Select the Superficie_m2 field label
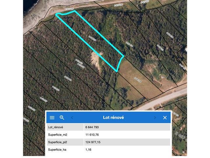The height and width of the screenshot is (158, 210). click(x=58, y=135)
